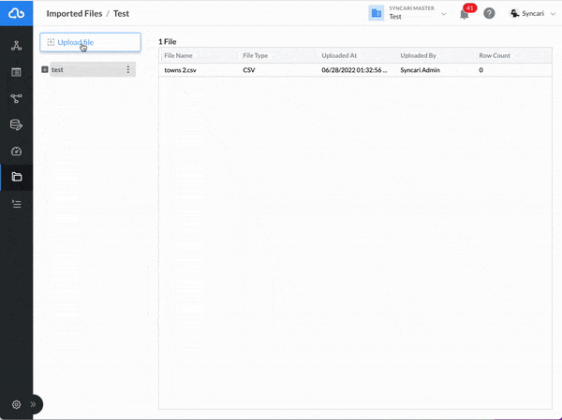Sort by Uploaded By column header
The height and width of the screenshot is (420, 562).
point(419,55)
